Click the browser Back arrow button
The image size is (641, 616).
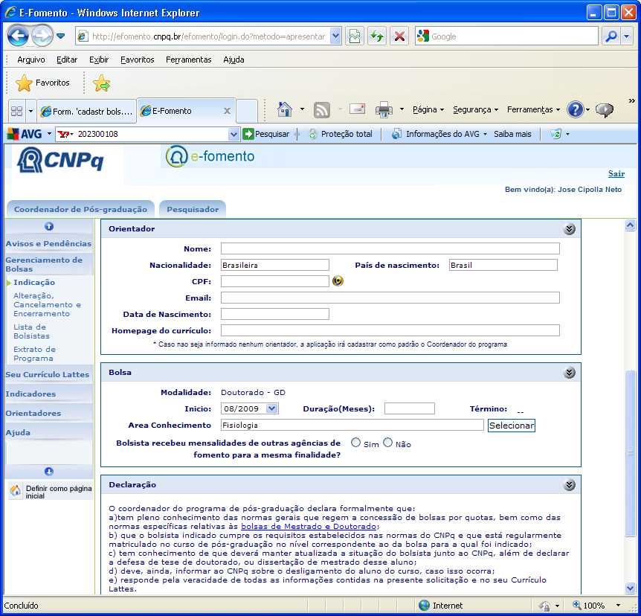point(18,36)
